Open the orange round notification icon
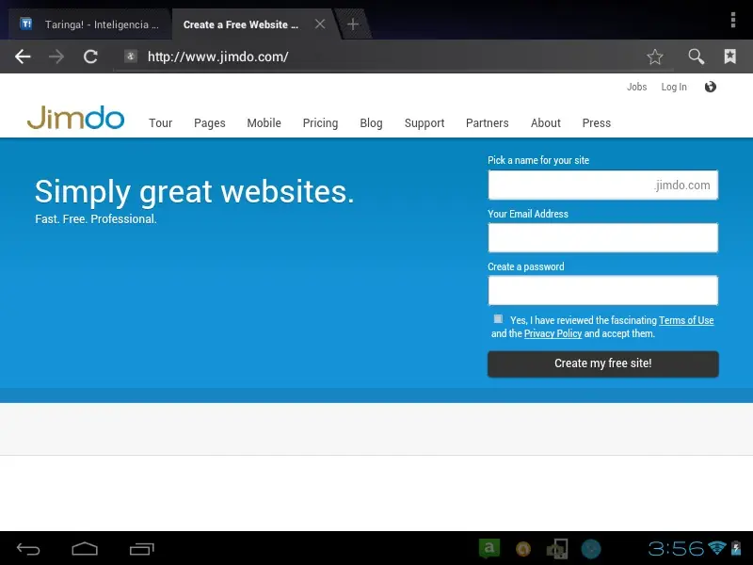 coord(523,549)
